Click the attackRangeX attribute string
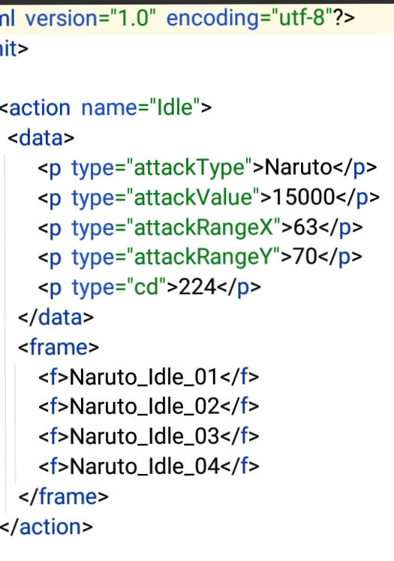The height and width of the screenshot is (561, 394). [204, 228]
